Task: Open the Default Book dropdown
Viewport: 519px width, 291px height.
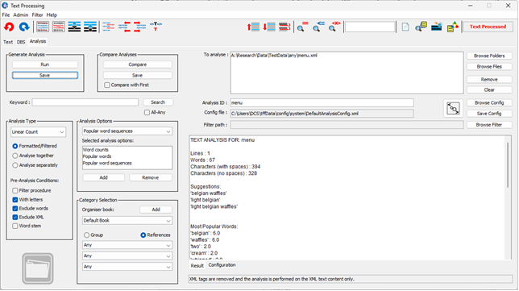Action: [x=127, y=221]
